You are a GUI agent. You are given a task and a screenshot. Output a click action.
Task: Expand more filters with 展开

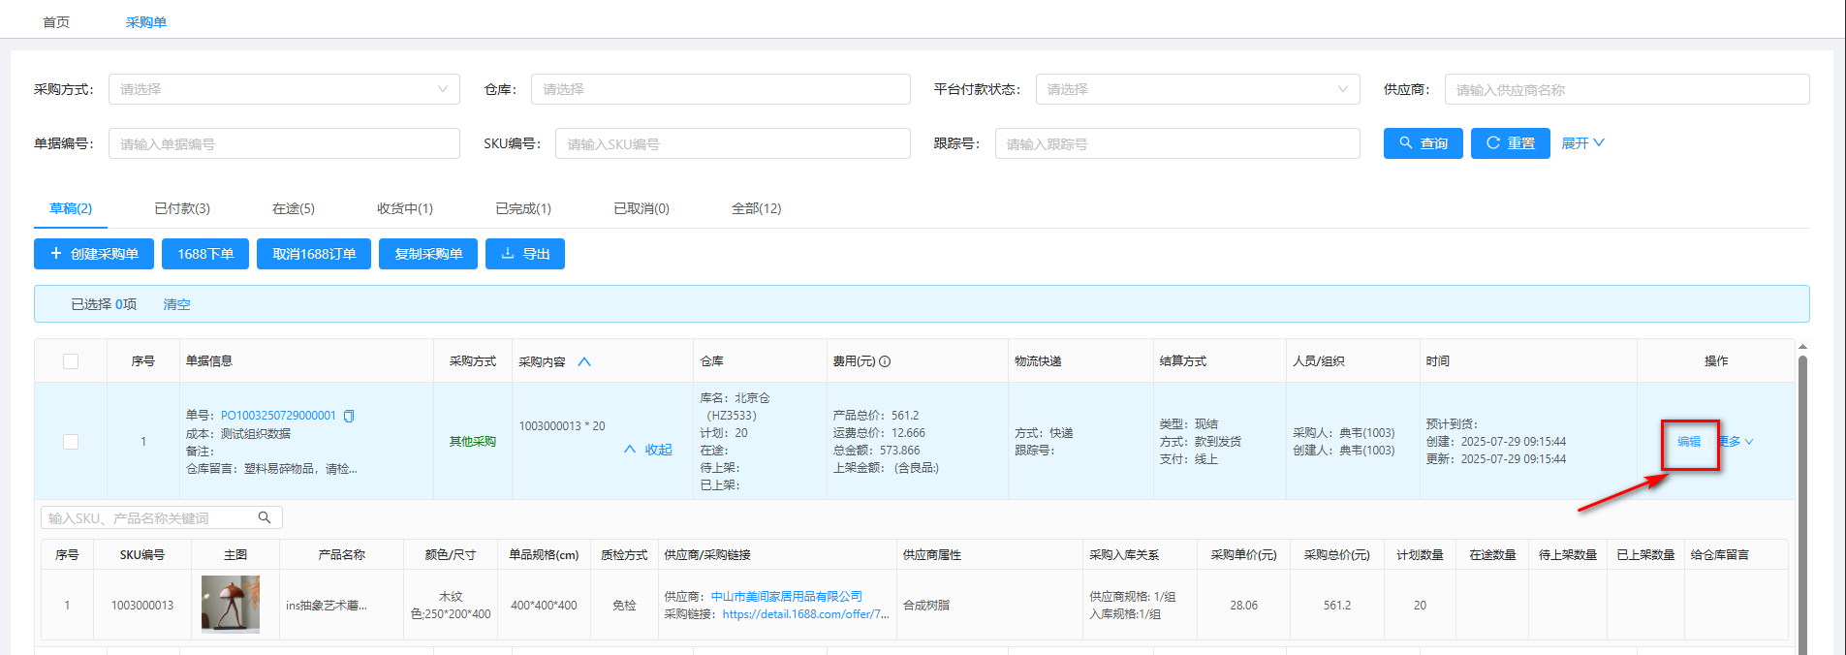pos(1581,143)
